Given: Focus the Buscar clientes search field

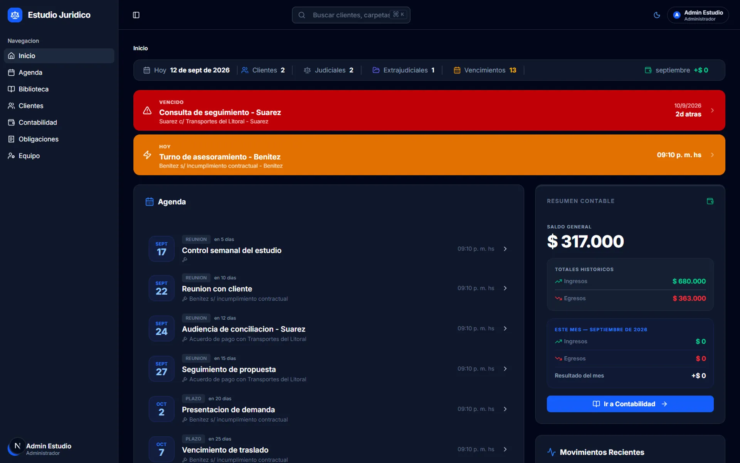Looking at the screenshot, I should point(351,15).
